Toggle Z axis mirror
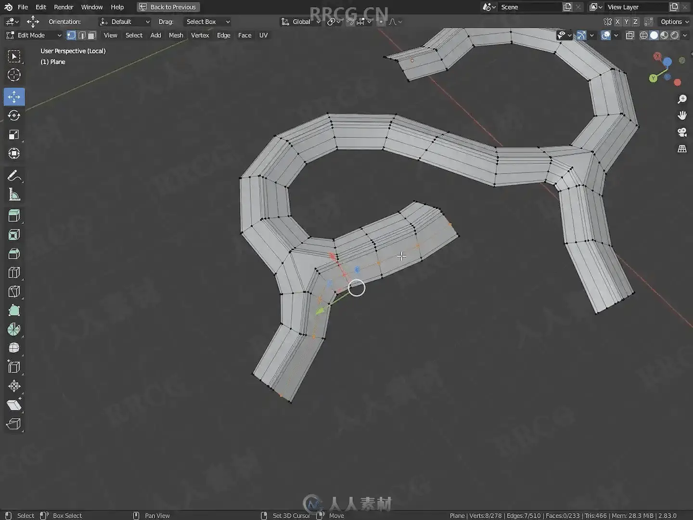Screen dimensions: 693x520 click(x=635, y=22)
